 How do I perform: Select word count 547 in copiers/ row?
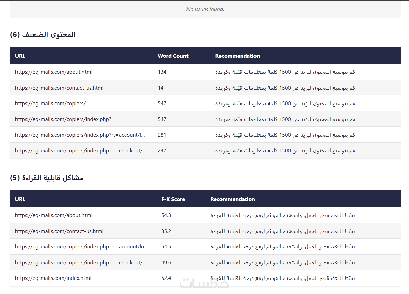point(162,104)
